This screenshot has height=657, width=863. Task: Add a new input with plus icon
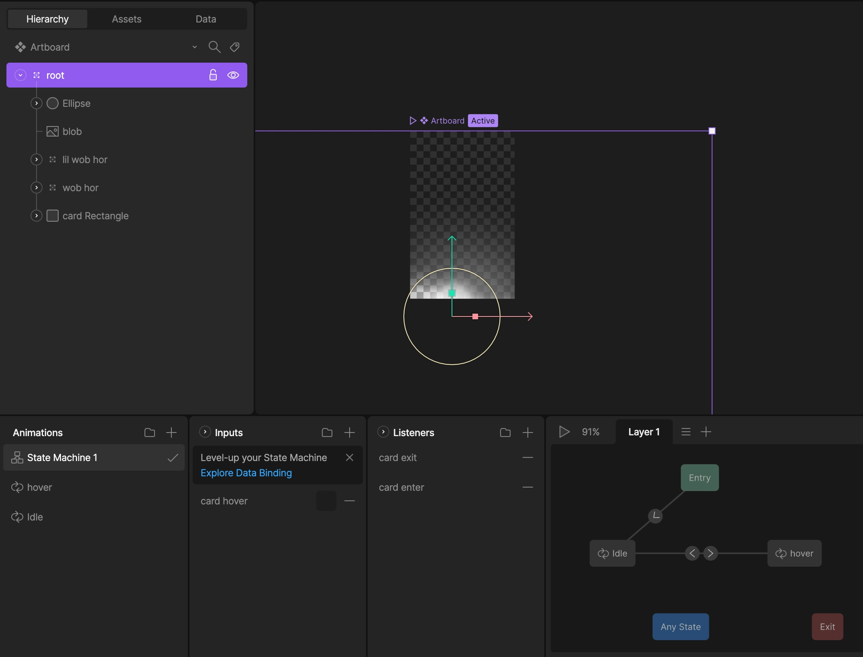tap(350, 433)
